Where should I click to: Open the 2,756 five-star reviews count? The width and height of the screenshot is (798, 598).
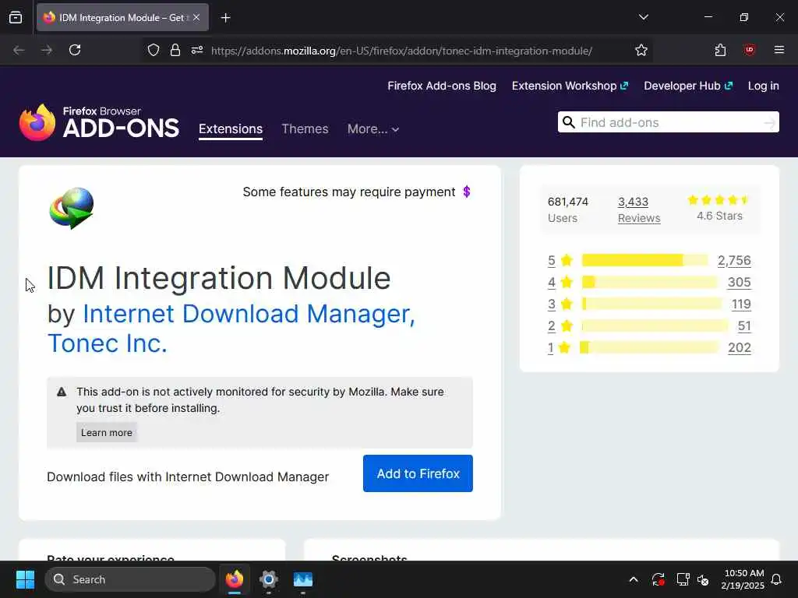tap(734, 260)
